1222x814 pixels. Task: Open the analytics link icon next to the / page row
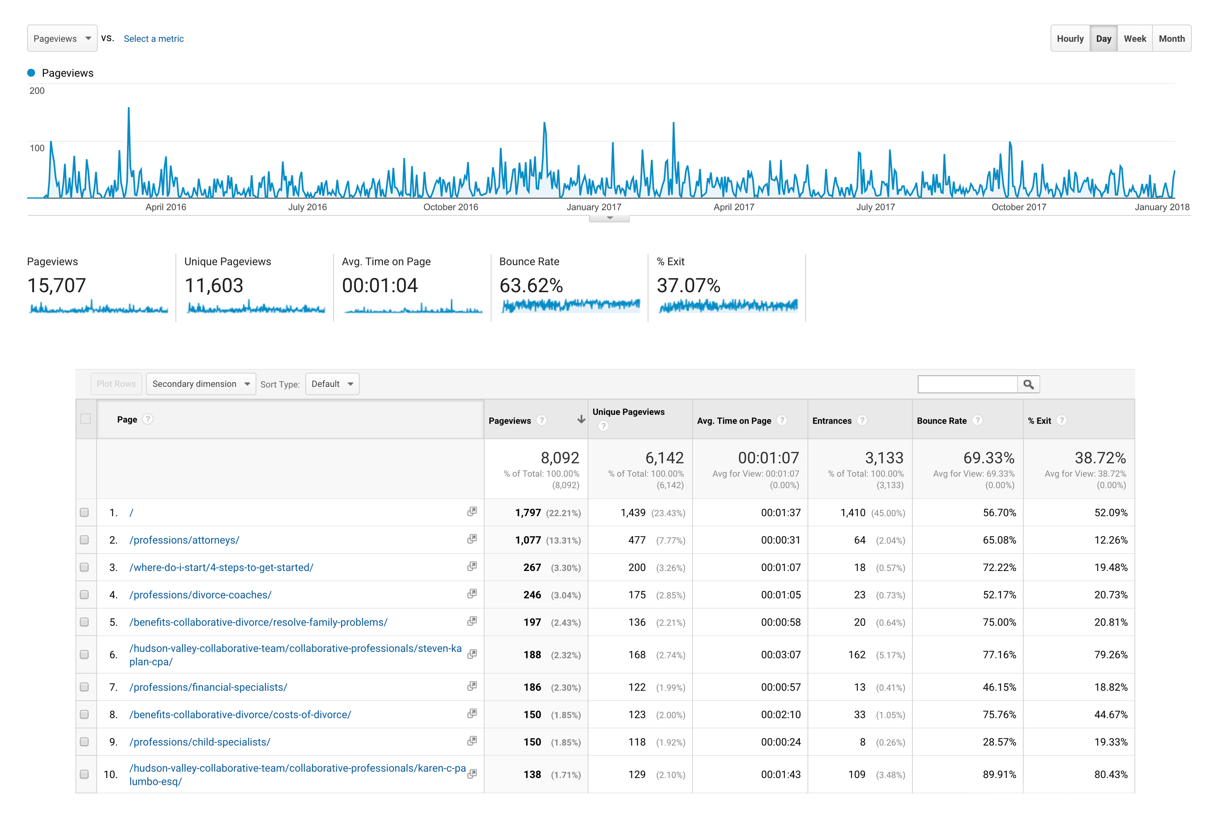(x=472, y=512)
